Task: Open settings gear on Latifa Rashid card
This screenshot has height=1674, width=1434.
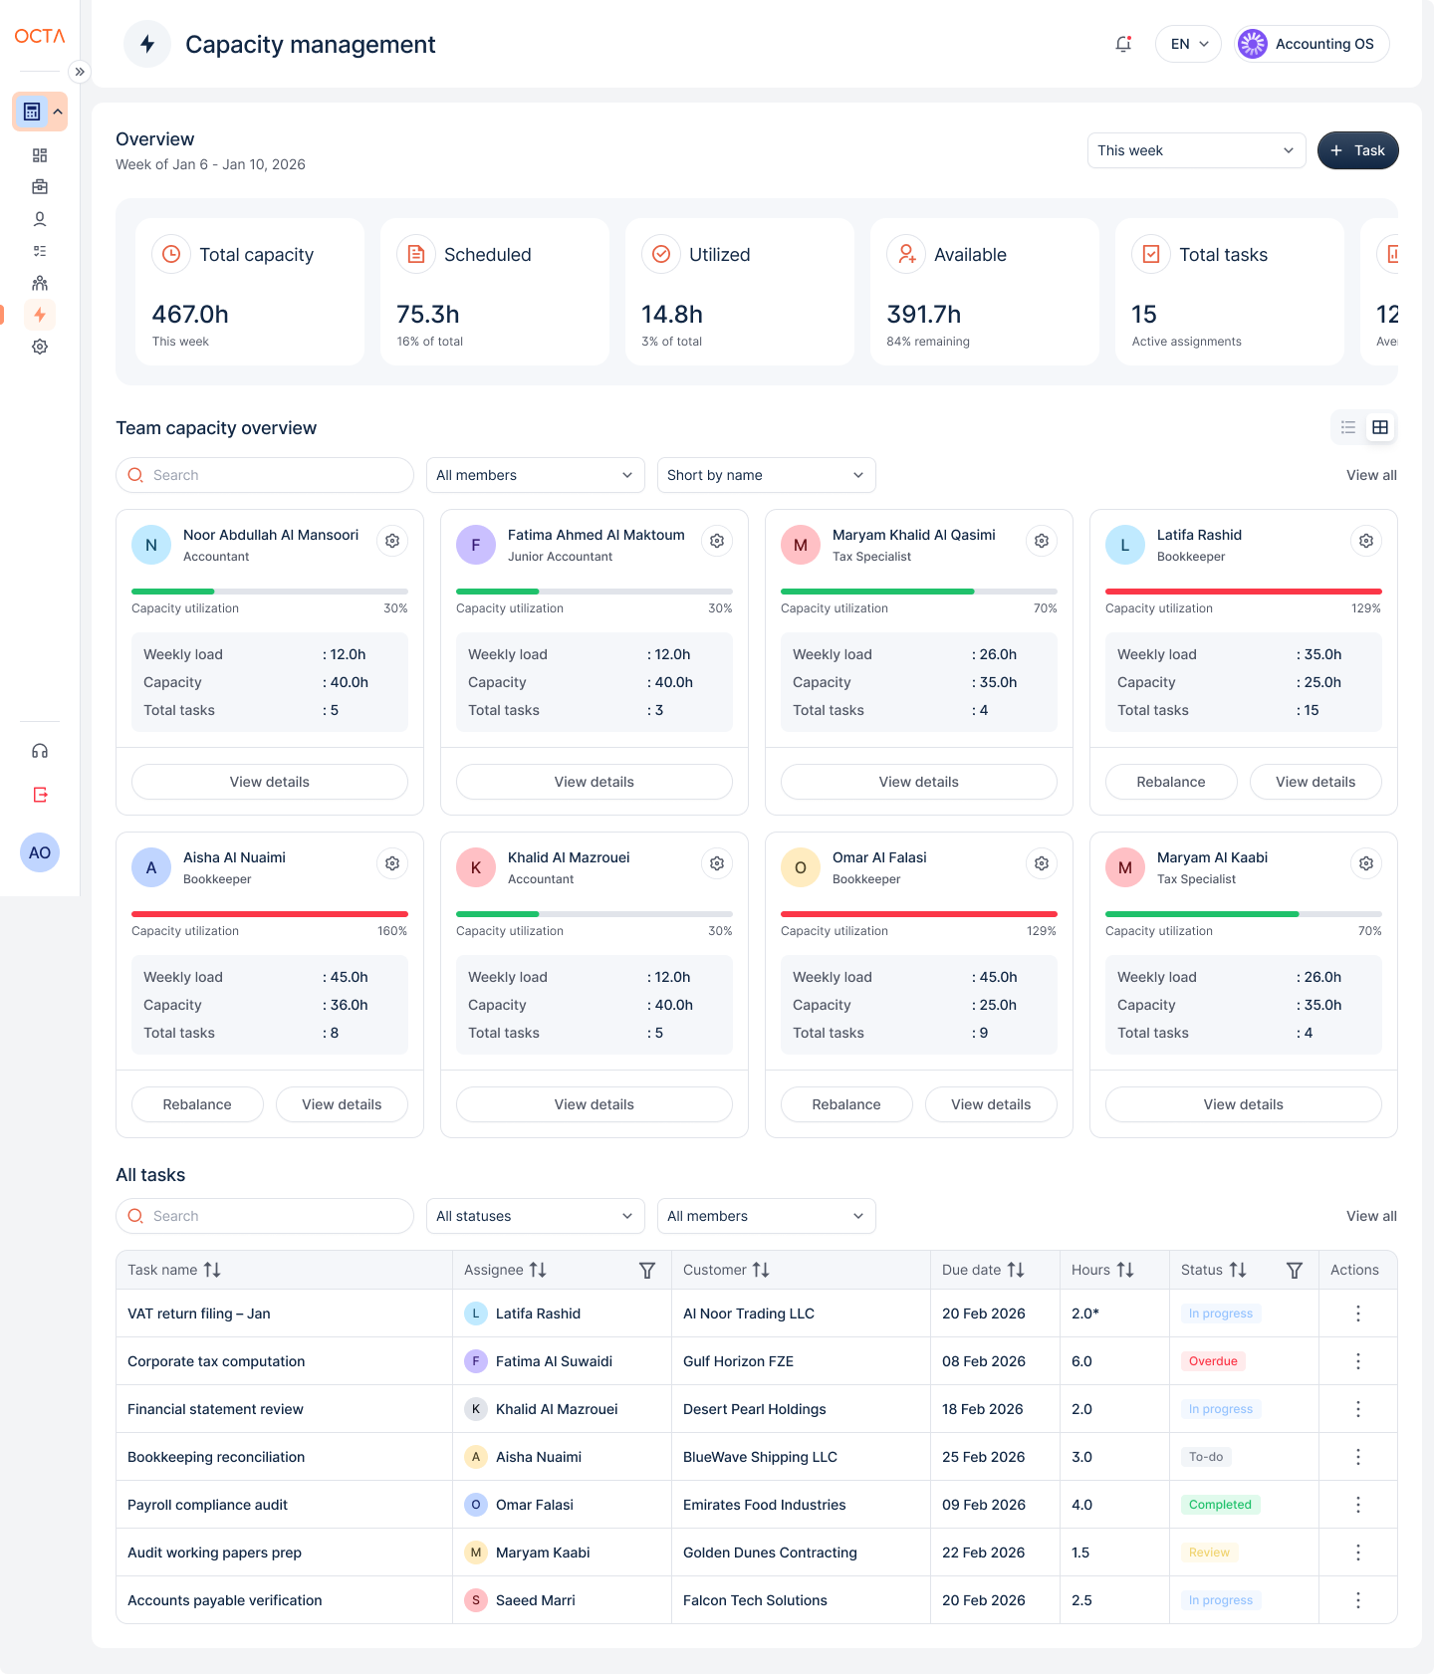Action: coord(1366,541)
